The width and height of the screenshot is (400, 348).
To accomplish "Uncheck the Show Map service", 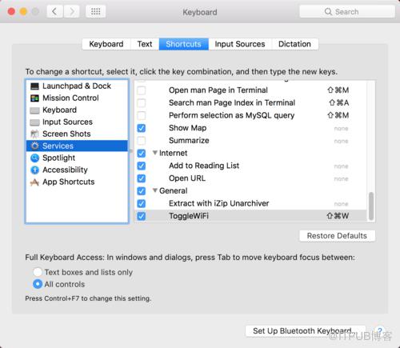I will coord(142,128).
